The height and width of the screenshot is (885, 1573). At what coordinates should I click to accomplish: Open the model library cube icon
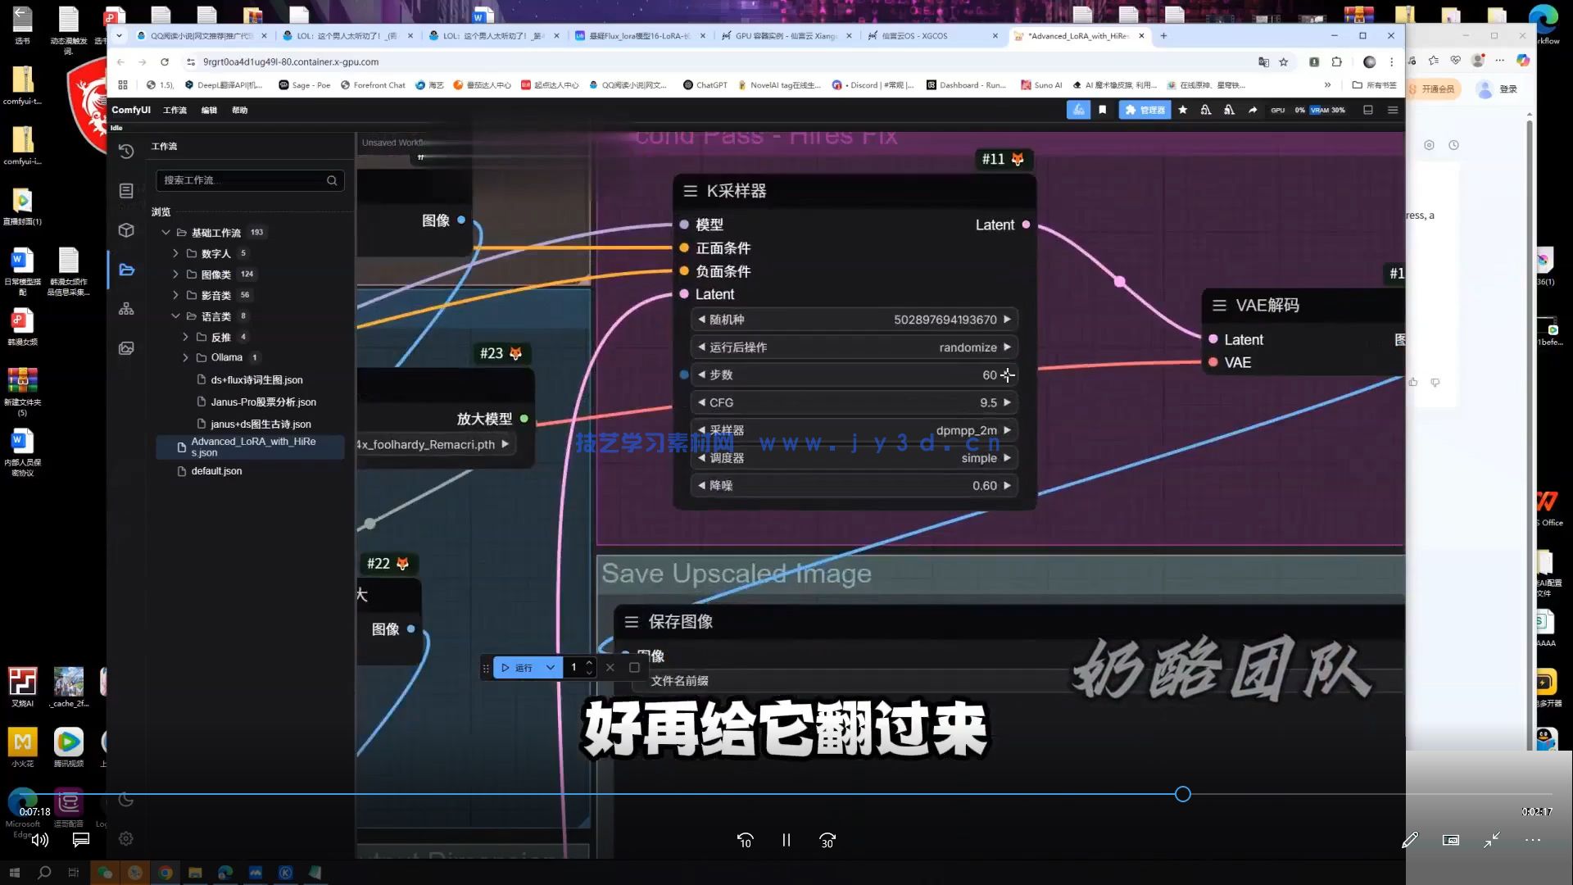(x=126, y=230)
